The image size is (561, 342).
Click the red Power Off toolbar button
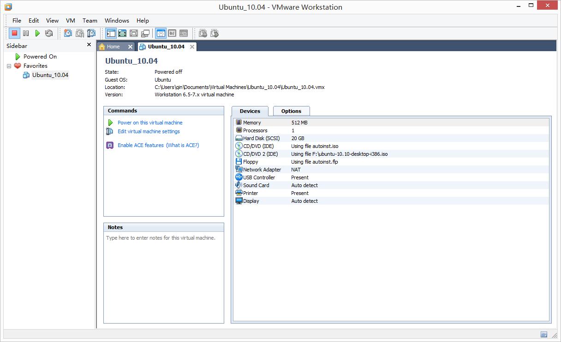coord(14,33)
